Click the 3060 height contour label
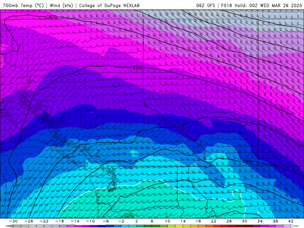The height and width of the screenshot is (228, 304). click(246, 161)
